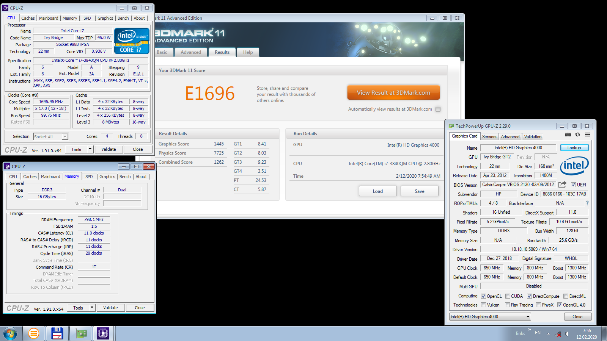Click the DRAM Frequency value 798.1 MHz
Viewport: 607px width, 341px height.
[94, 219]
